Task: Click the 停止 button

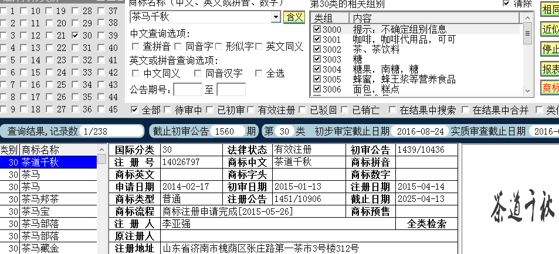Action: click(550, 49)
